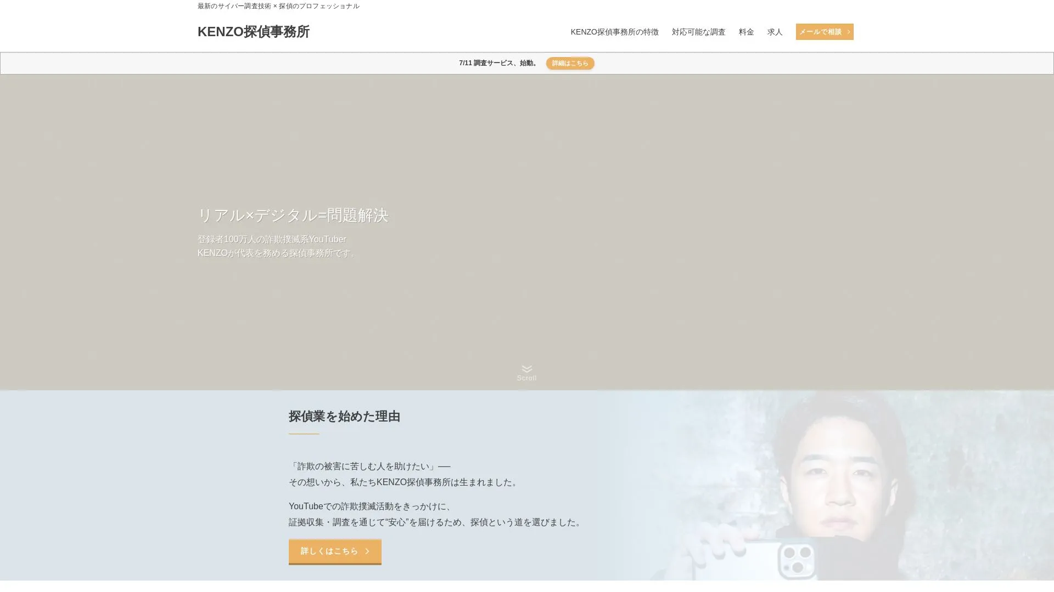Open the KENZO探偵事務所 site logo
Screen dimensions: 1054x592
pos(253,32)
